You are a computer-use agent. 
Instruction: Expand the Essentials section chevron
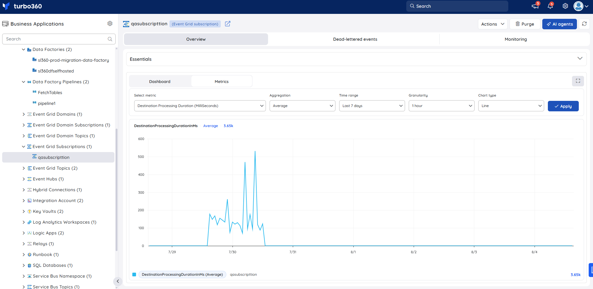[x=580, y=59]
